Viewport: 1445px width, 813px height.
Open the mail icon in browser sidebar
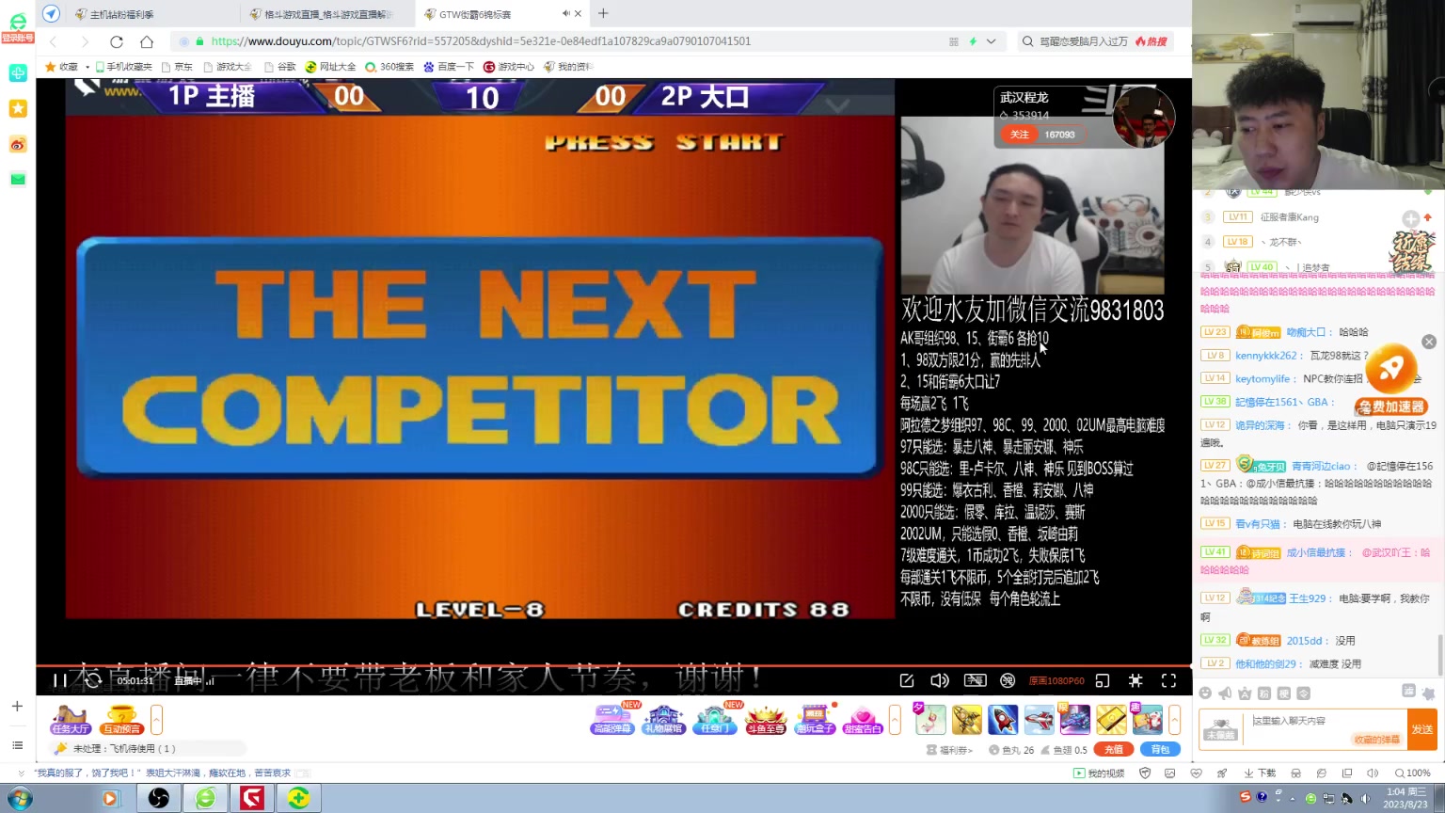18,179
